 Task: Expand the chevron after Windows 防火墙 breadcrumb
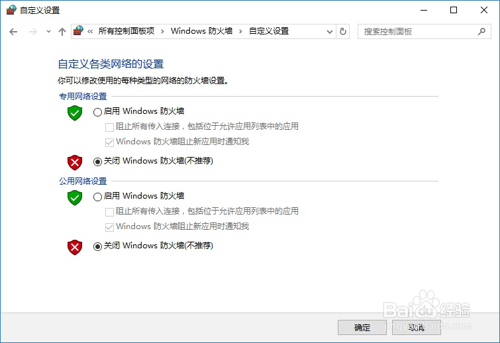point(240,31)
